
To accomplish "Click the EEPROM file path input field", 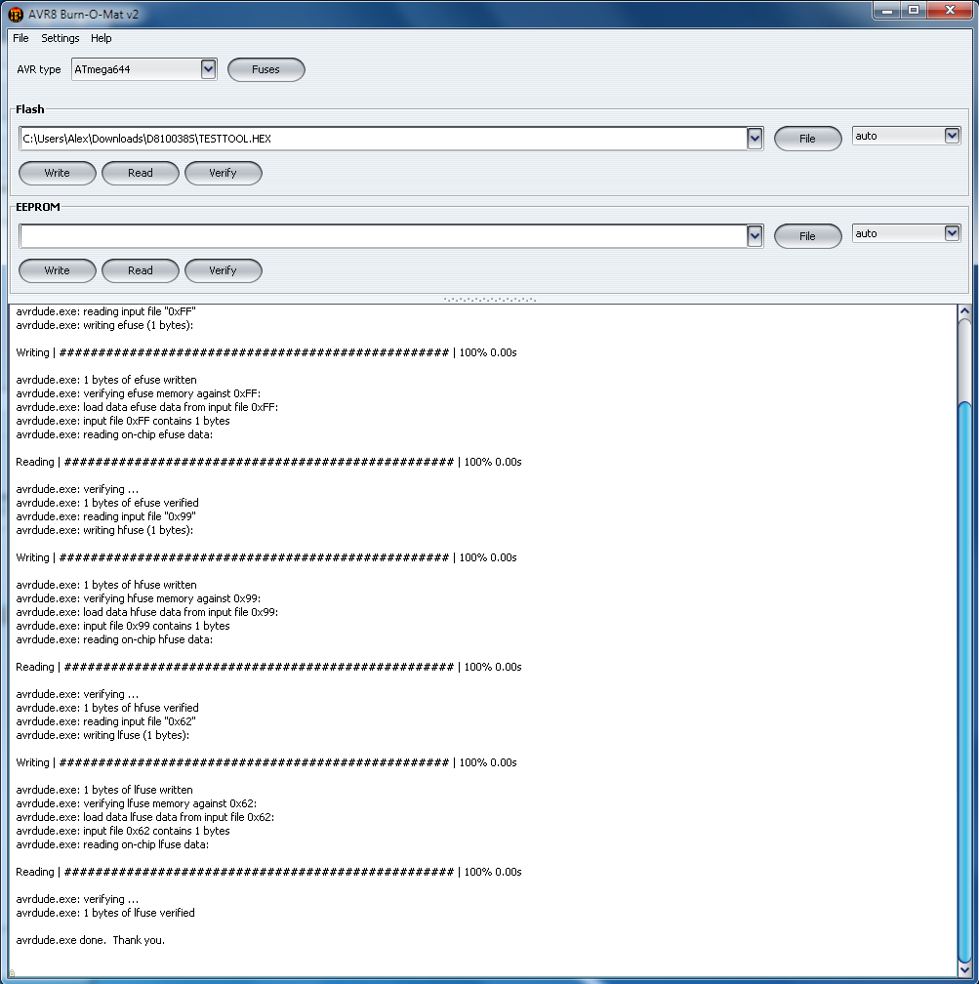I will (384, 236).
